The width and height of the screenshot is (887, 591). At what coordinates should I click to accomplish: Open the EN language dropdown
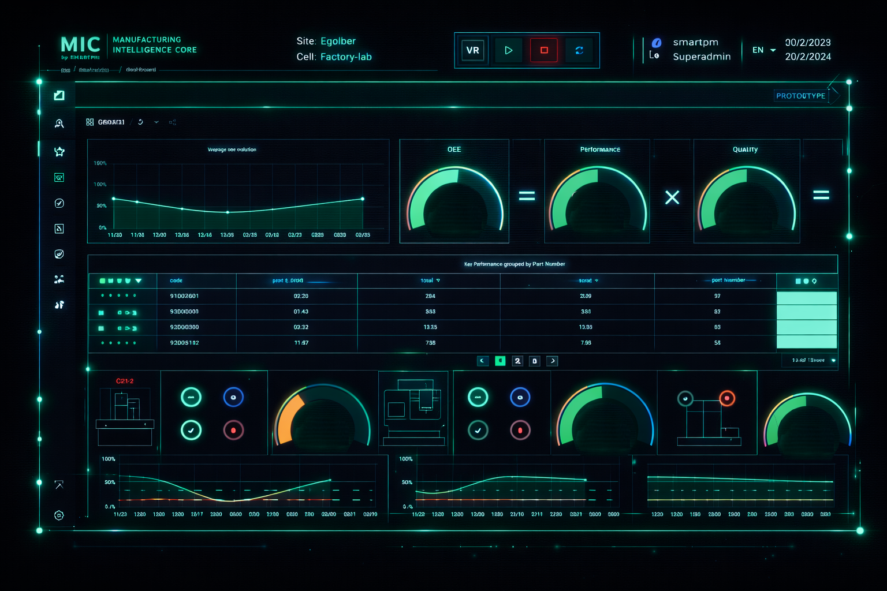tap(763, 50)
